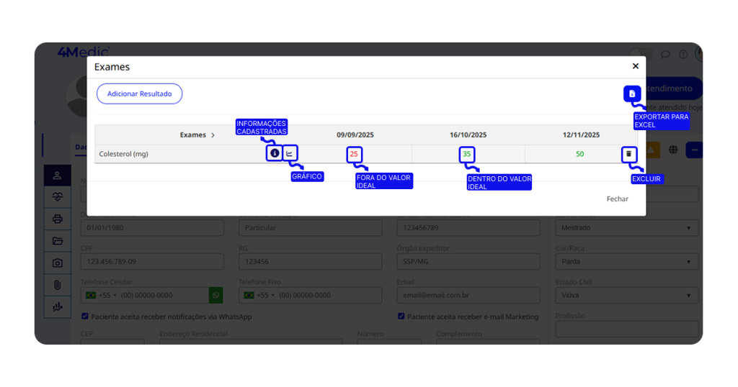Click the Adicionar Resultado button
The height and width of the screenshot is (387, 738).
point(139,94)
